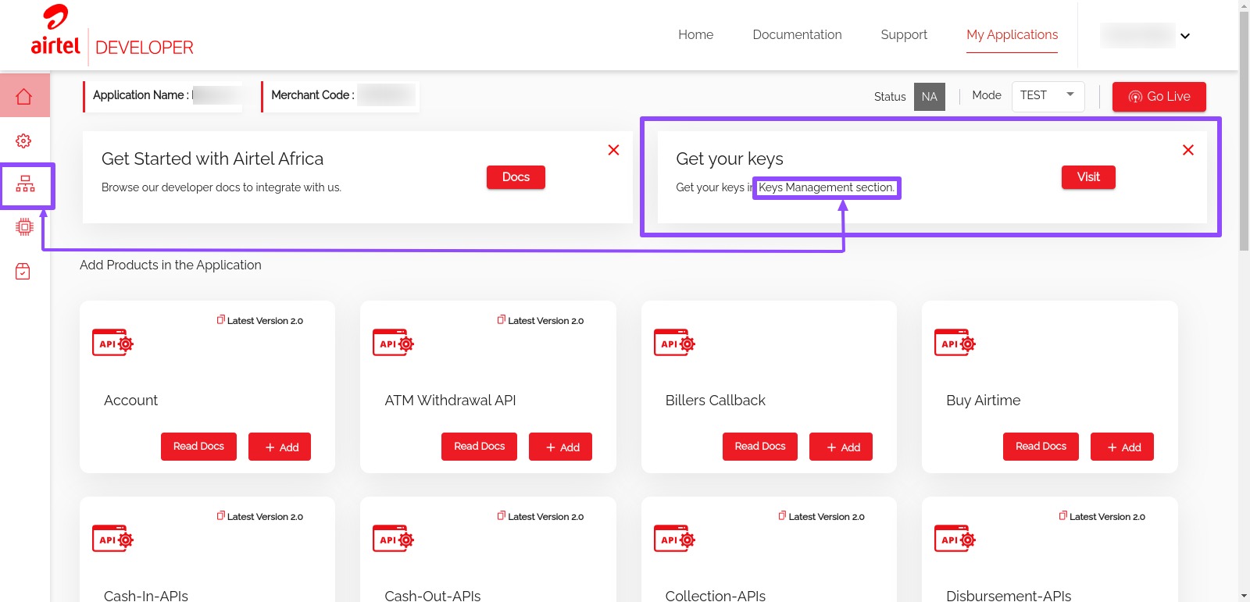1250x602 pixels.
Task: Open the shopping bag sidebar icon
Action: [x=23, y=271]
